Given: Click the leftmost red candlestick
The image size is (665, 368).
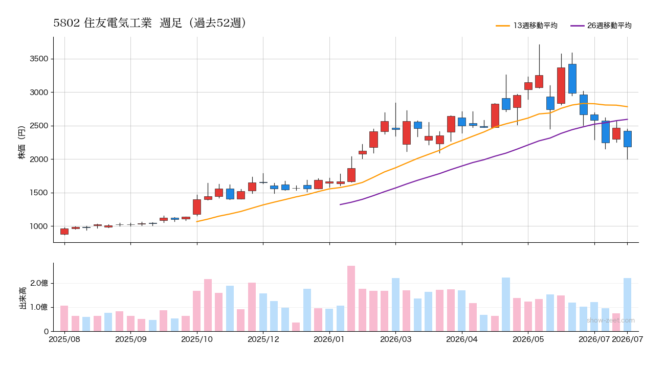Looking at the screenshot, I should [x=64, y=232].
